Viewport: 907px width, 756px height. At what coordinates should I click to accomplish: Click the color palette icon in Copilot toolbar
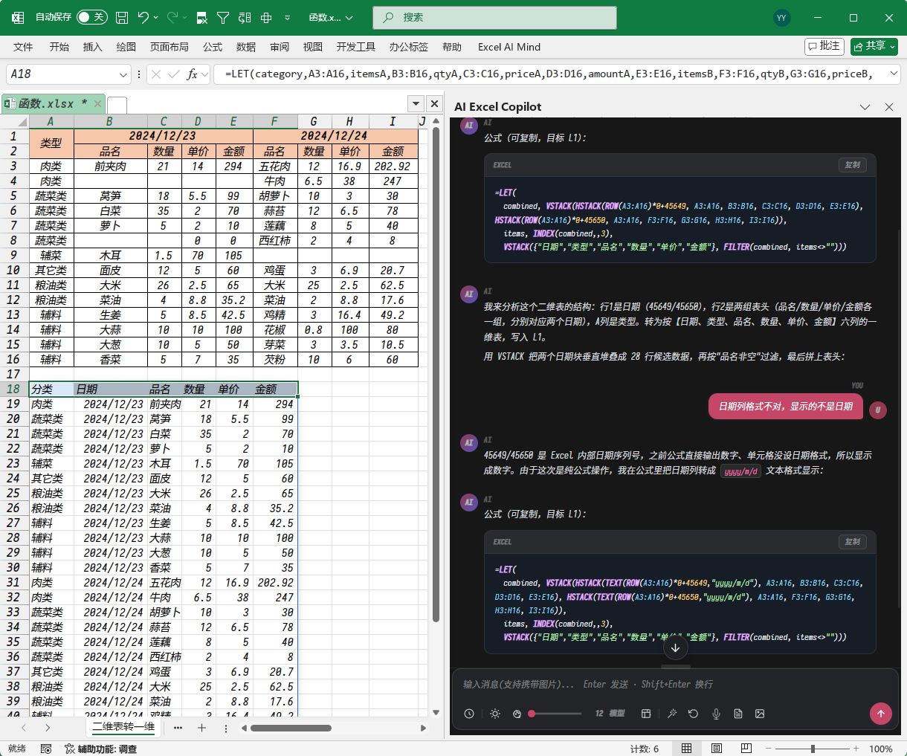click(x=517, y=714)
